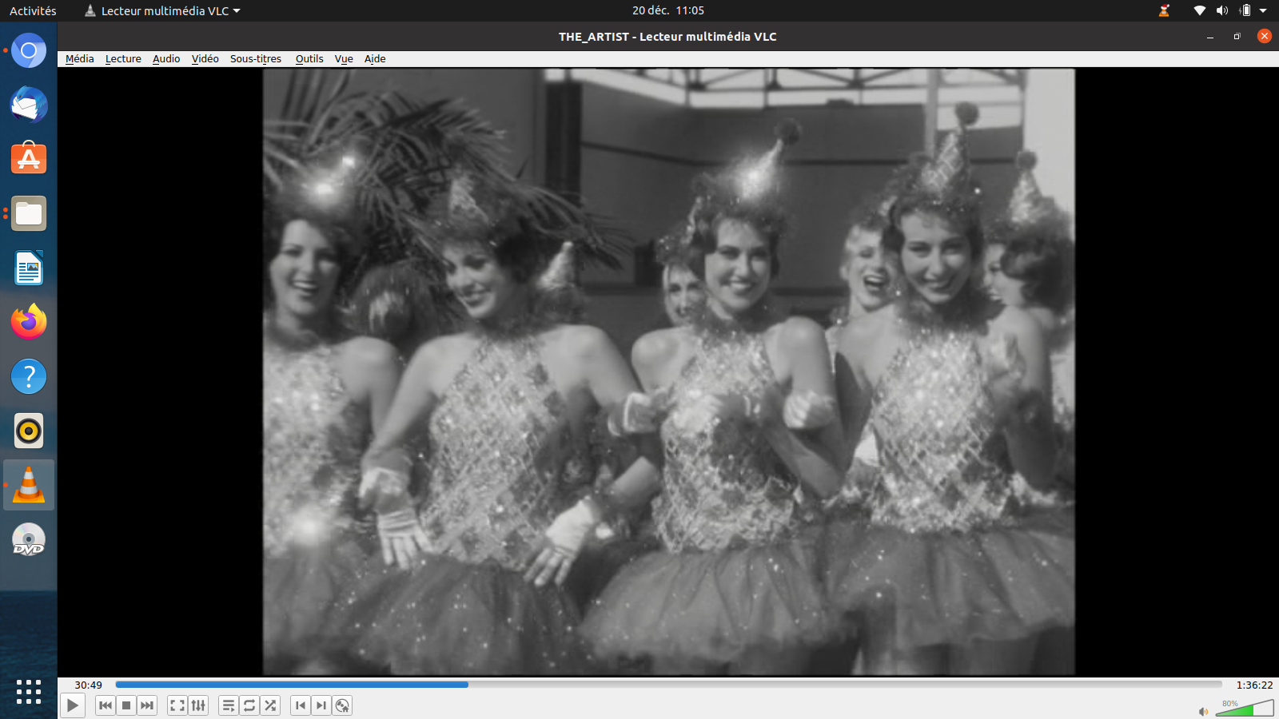Open the DVD menu button
This screenshot has height=719, width=1279.
[342, 705]
